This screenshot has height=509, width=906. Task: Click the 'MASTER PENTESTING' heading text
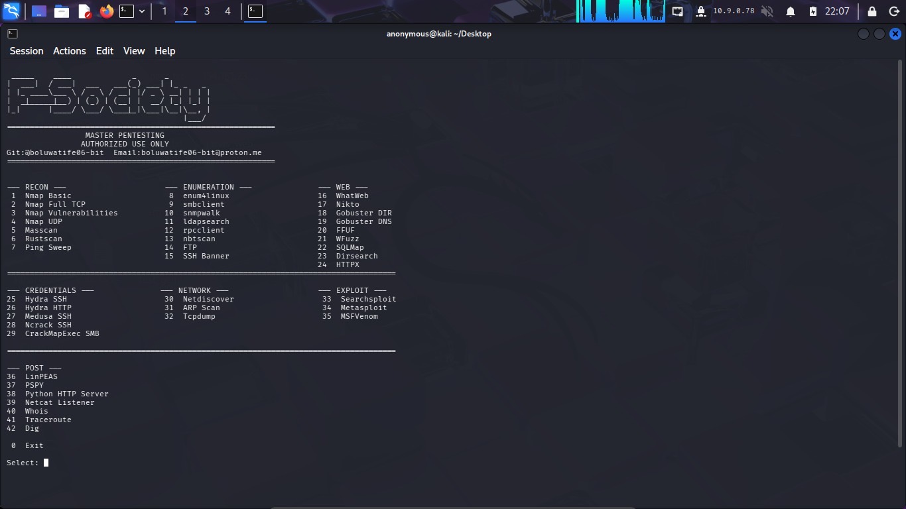[125, 135]
